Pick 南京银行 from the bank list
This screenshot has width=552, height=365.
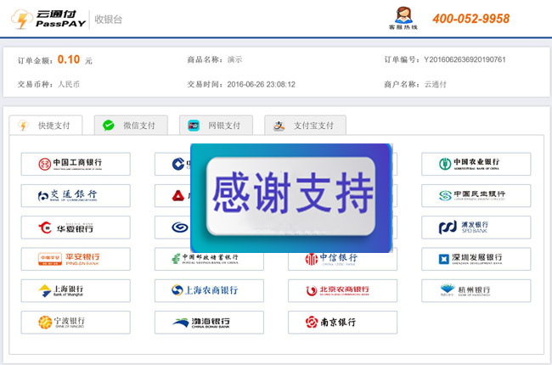pos(342,323)
